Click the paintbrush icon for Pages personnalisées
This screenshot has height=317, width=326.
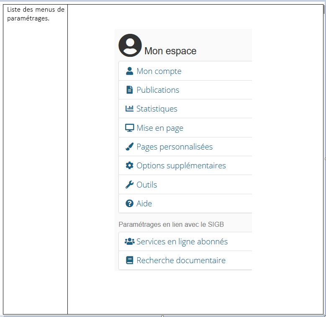point(129,147)
